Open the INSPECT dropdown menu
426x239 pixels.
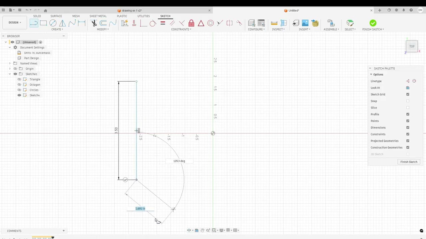pyautogui.click(x=278, y=29)
